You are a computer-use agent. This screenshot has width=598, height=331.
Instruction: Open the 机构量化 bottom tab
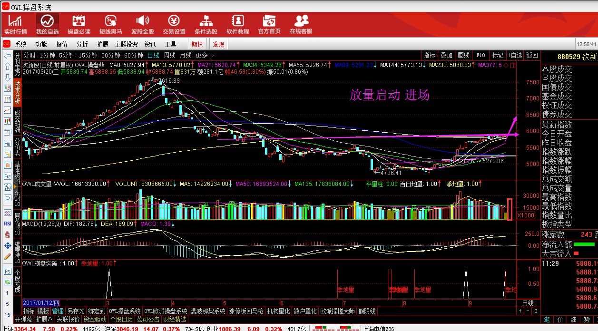coord(278,311)
